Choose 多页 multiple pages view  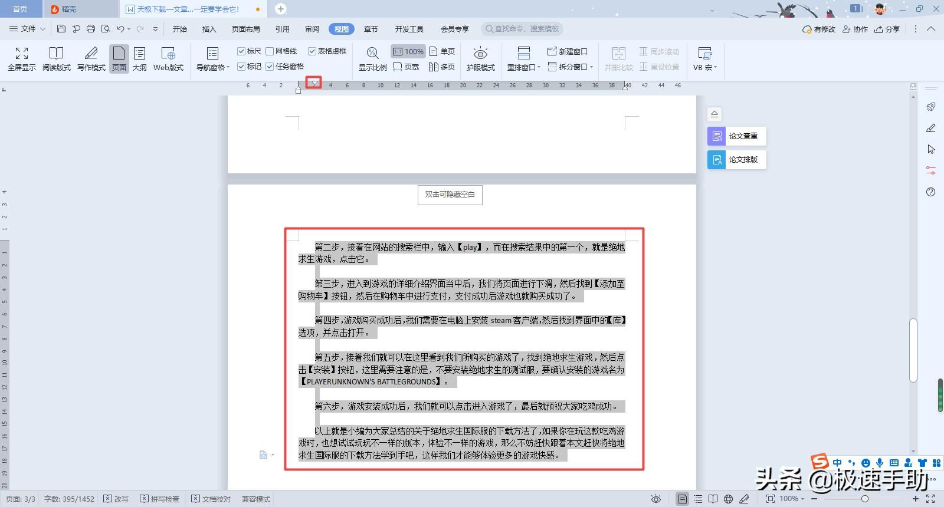pyautogui.click(x=442, y=67)
